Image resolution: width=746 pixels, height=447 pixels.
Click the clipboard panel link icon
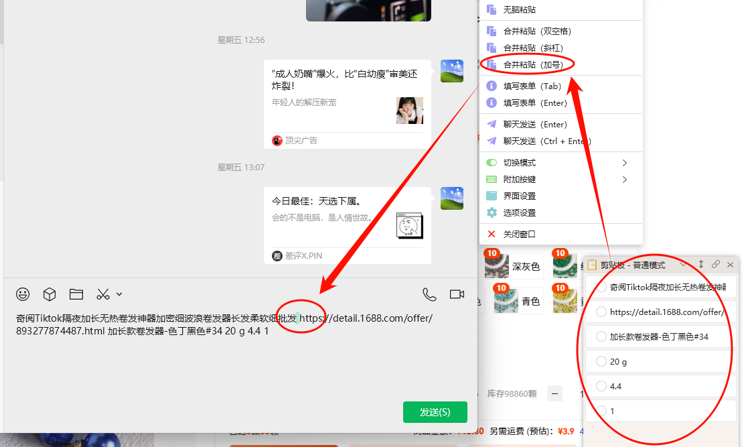pos(716,264)
